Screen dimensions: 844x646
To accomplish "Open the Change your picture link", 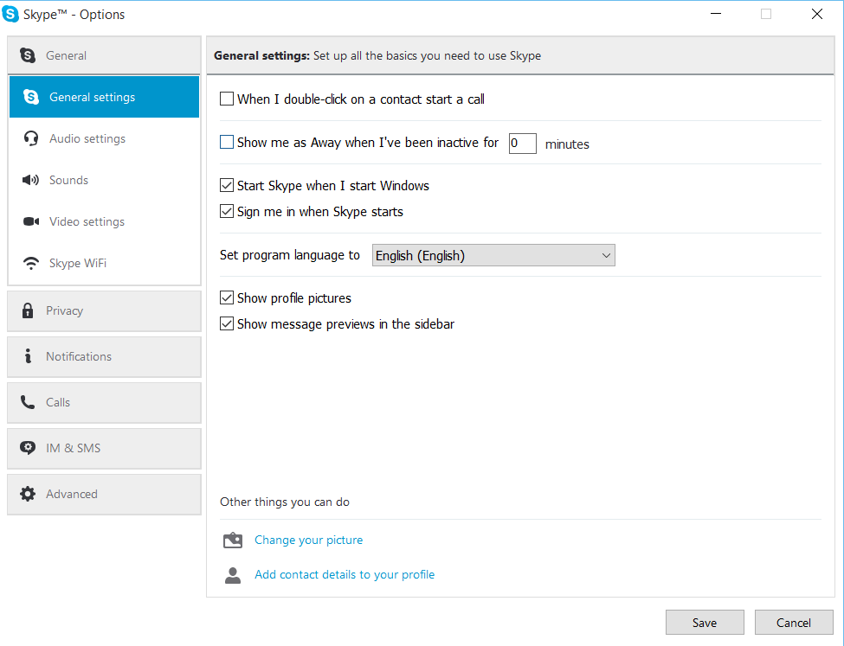I will coord(308,540).
